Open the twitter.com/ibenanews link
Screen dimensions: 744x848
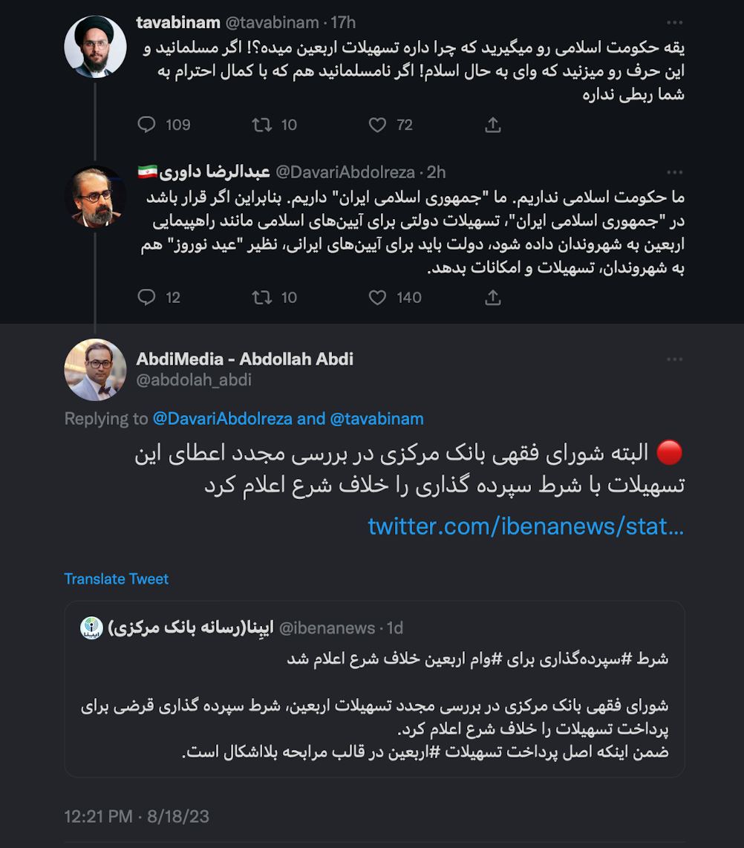tap(526, 526)
